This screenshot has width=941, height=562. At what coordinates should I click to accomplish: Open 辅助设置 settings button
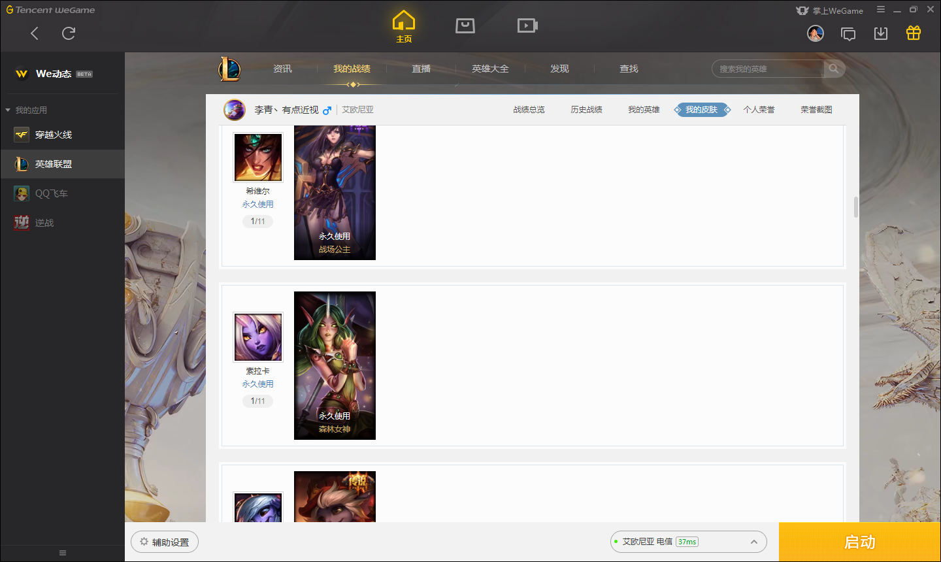[165, 542]
